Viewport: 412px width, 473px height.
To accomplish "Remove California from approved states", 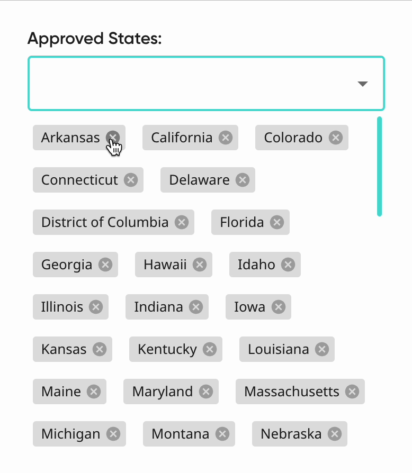I will (x=226, y=138).
